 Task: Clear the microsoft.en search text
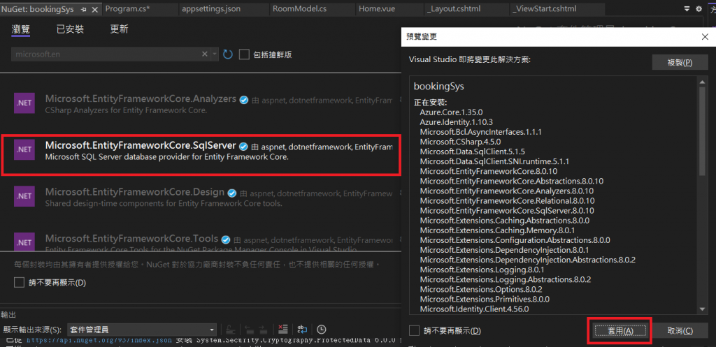[205, 54]
